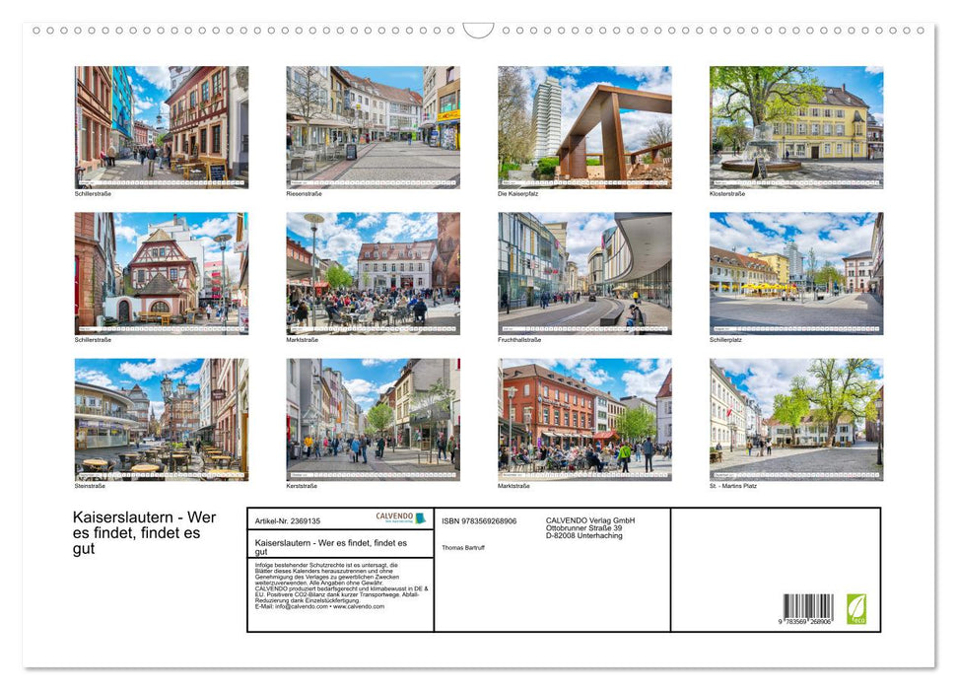Viewport: 957px width, 690px height.
Task: Click the E-Mail info@calvendo.com line
Action: pyautogui.click(x=319, y=606)
